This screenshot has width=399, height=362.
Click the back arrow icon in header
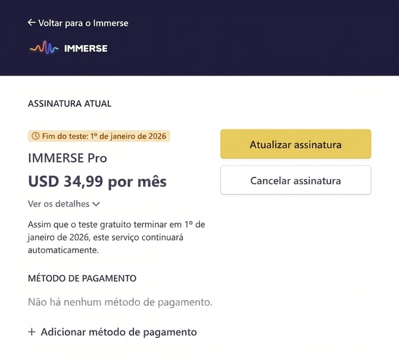click(x=32, y=23)
